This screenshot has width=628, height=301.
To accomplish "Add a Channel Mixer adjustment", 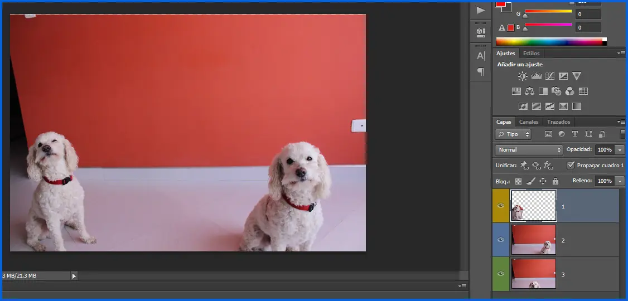I will [x=569, y=91].
